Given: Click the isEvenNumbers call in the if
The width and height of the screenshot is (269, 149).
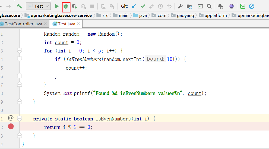Looking at the screenshot, I should point(84,59).
